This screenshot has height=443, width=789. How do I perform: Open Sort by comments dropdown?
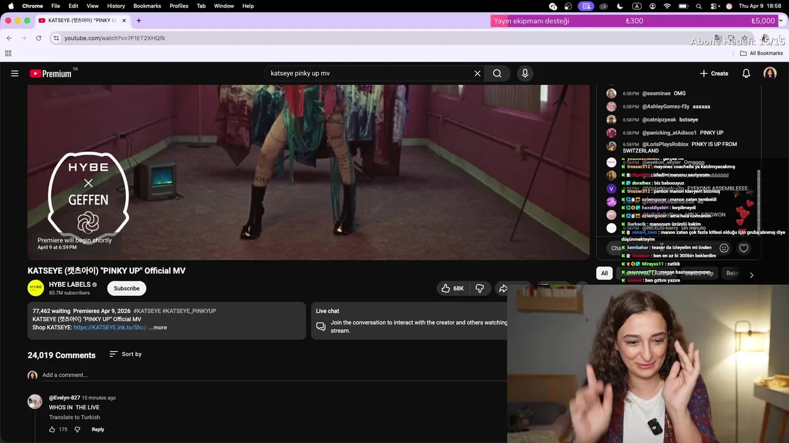pyautogui.click(x=125, y=354)
